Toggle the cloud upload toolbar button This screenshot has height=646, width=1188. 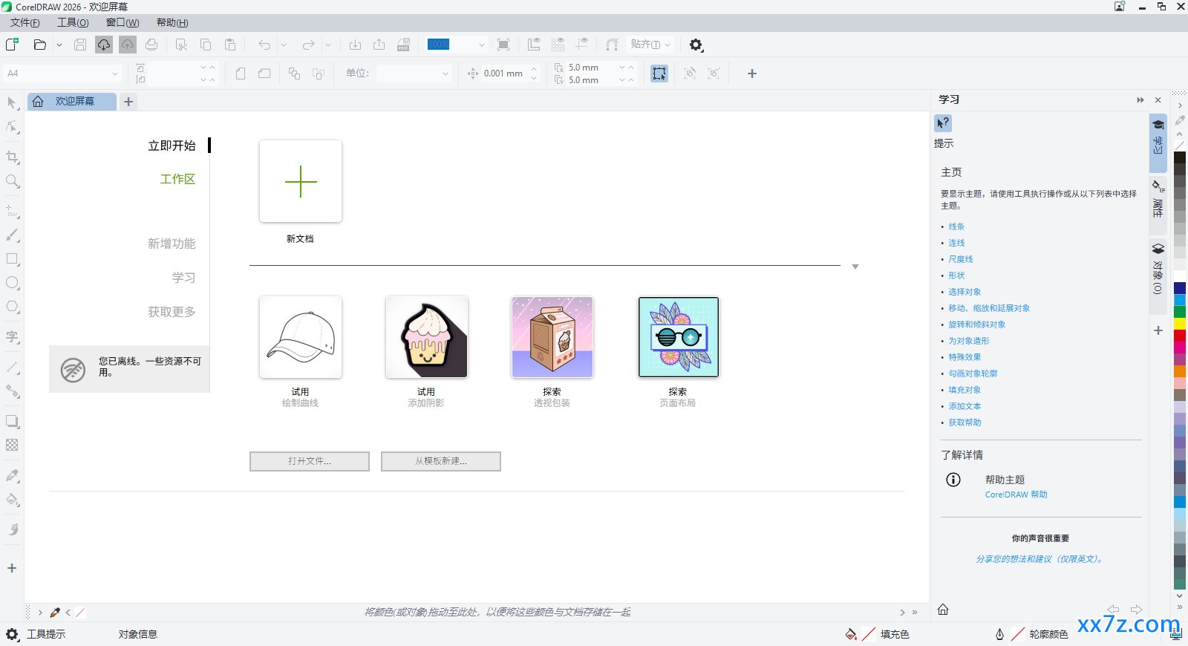[x=128, y=45]
